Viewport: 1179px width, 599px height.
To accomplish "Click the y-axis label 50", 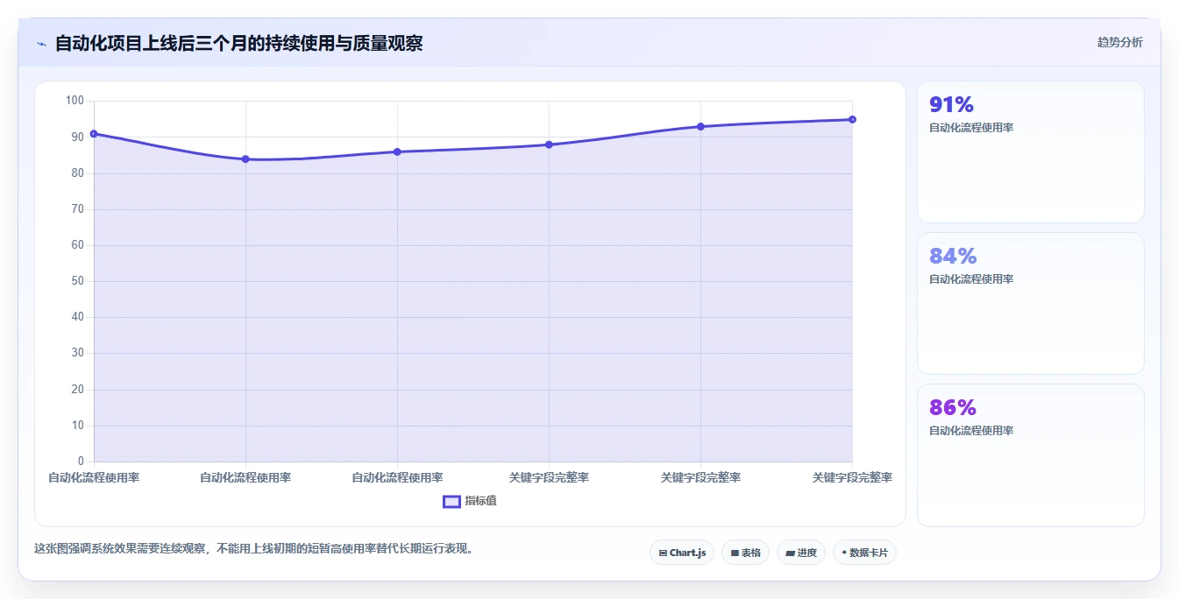I will click(77, 281).
